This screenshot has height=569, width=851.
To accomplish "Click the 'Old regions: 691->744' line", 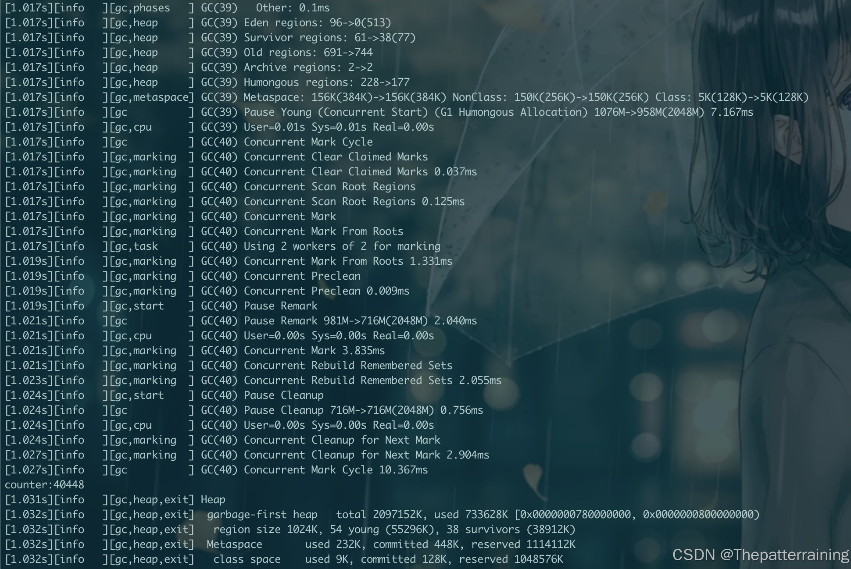I will pos(308,53).
